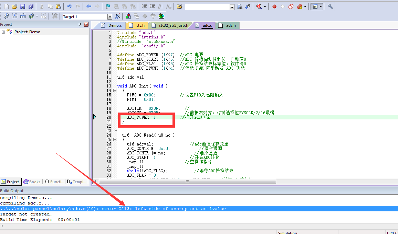Close the Project panel
The image size is (398, 234).
click(86, 24)
